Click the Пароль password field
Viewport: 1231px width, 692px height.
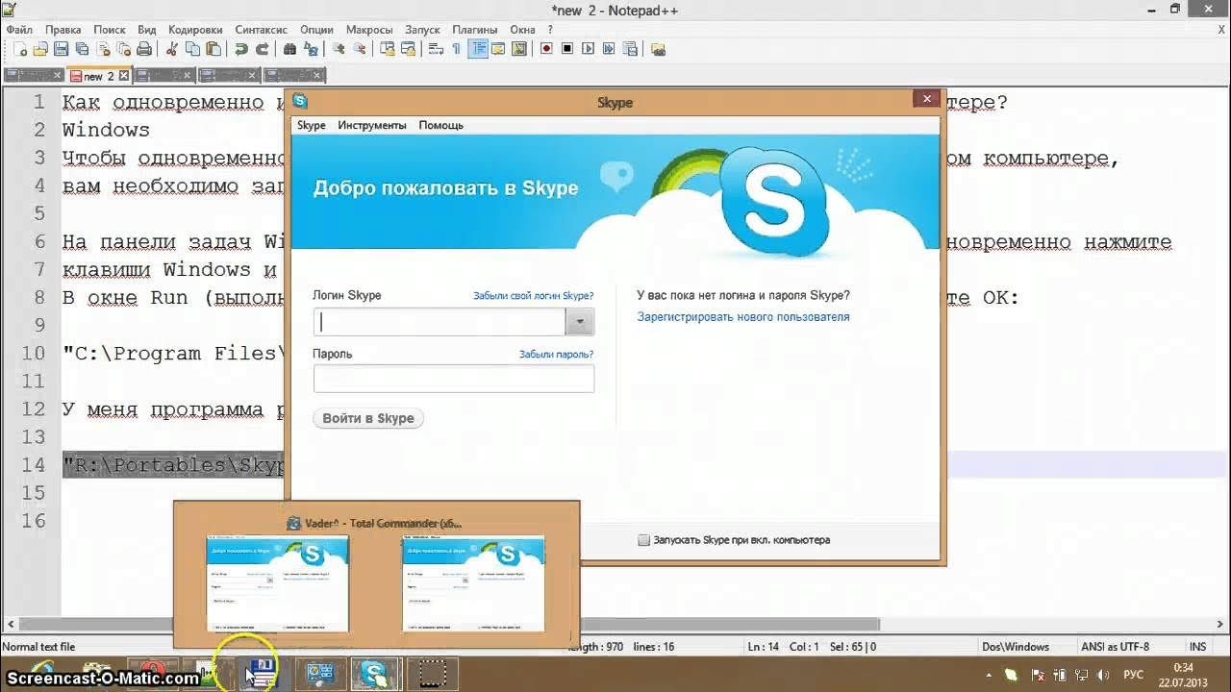(x=454, y=379)
